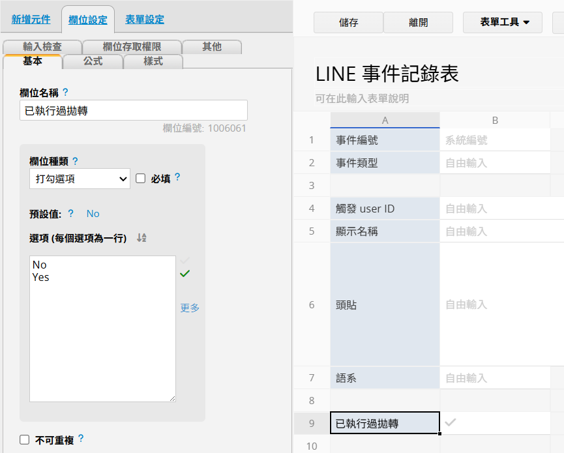Click the form description field 可在此輸入表單說明

[362, 98]
